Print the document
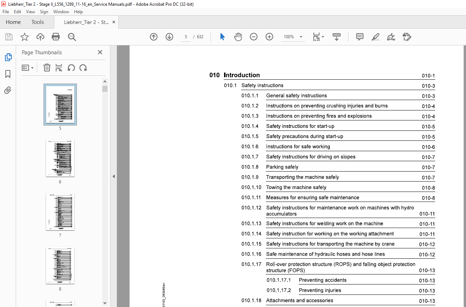The width and height of the screenshot is (466, 307). coord(56,37)
